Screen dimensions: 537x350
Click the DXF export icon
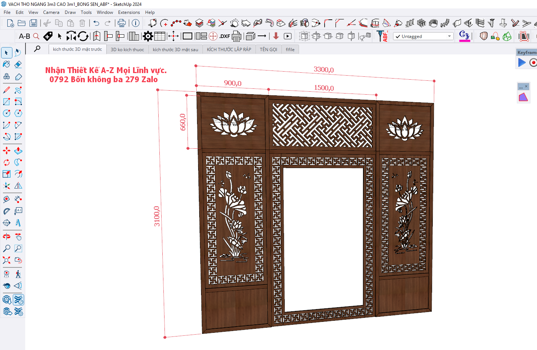(x=224, y=36)
